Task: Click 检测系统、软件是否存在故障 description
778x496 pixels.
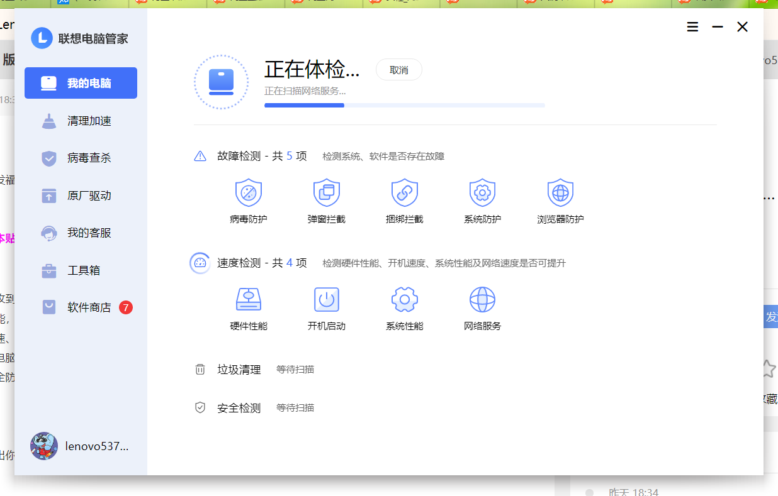Action: 384,156
